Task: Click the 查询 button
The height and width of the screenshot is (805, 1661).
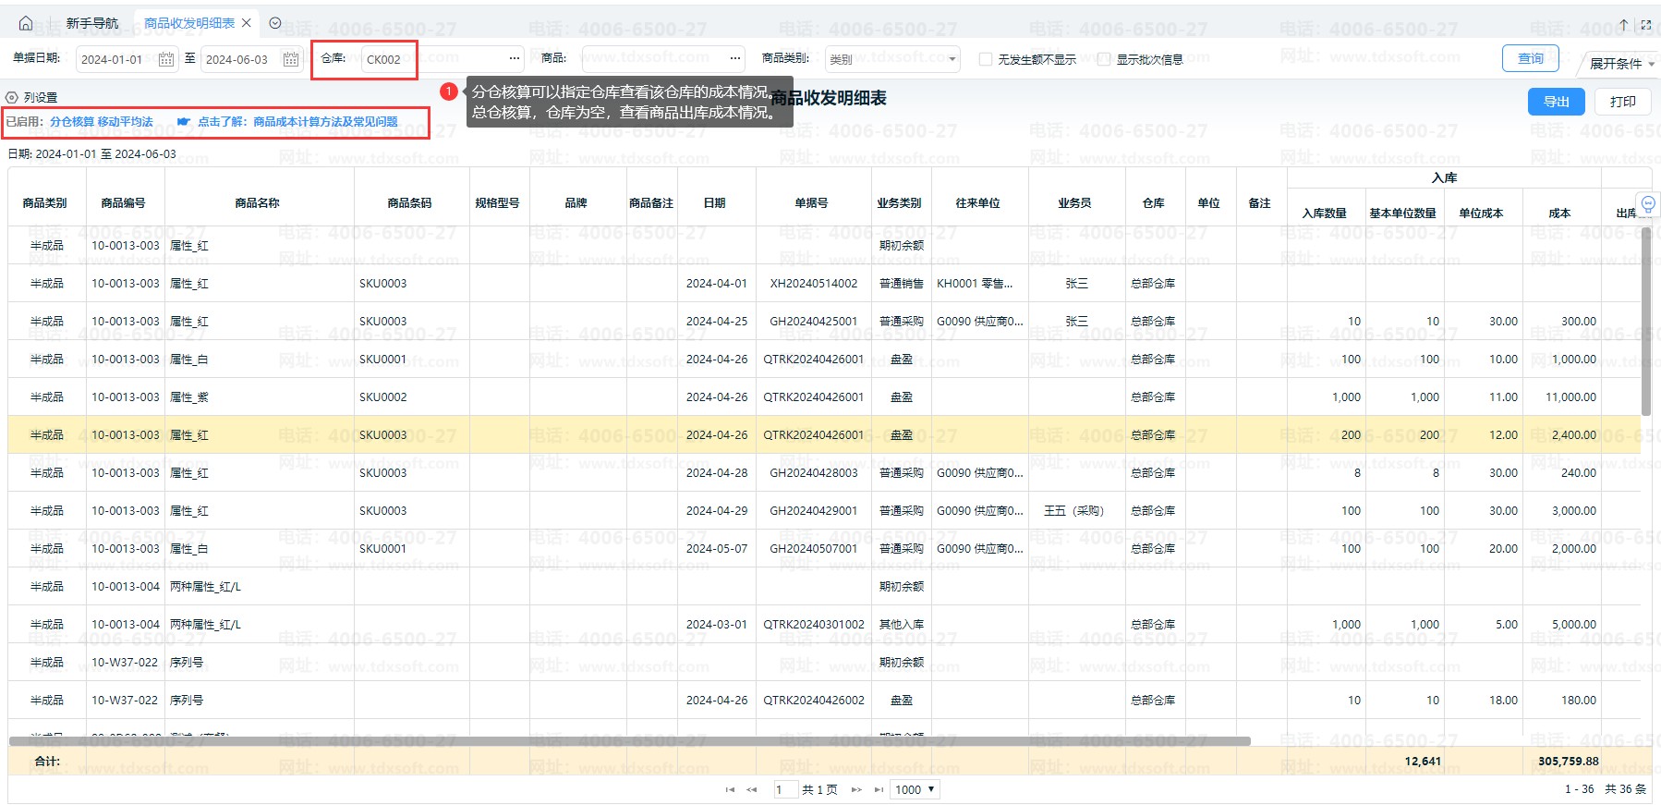Action: point(1531,58)
